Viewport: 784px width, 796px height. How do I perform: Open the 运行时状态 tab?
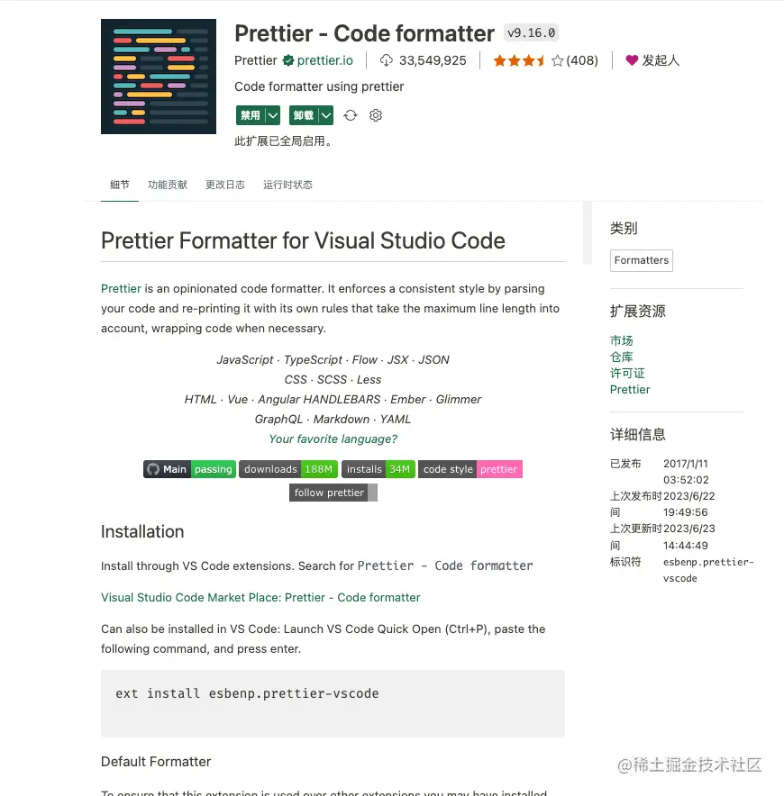pos(287,185)
